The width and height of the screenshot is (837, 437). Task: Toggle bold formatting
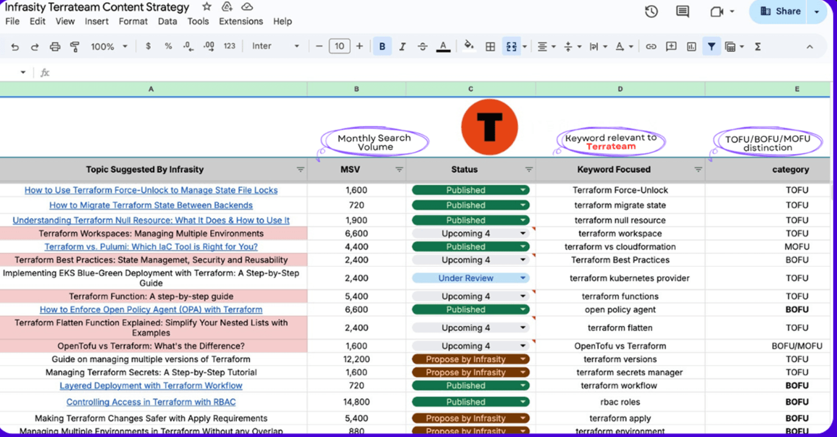382,47
